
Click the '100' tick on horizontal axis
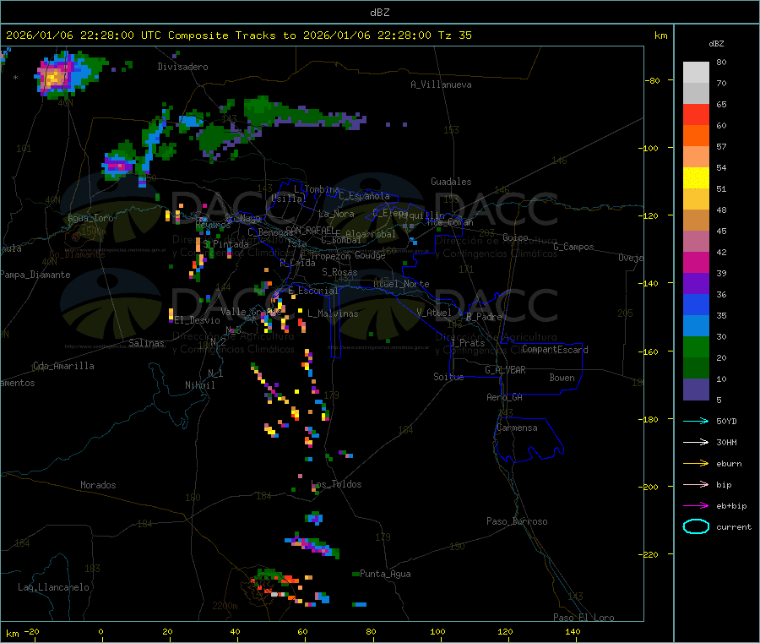click(437, 632)
